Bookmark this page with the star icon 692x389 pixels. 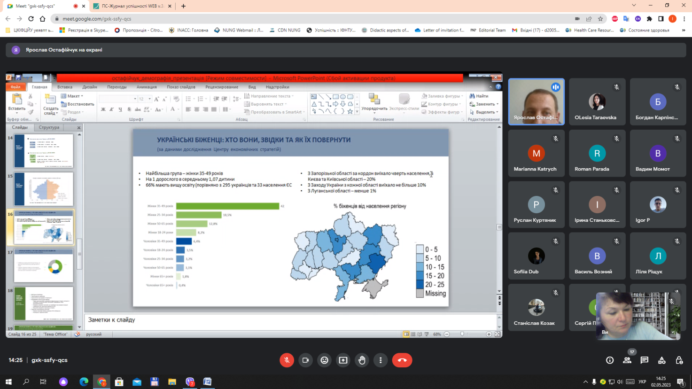click(x=600, y=19)
